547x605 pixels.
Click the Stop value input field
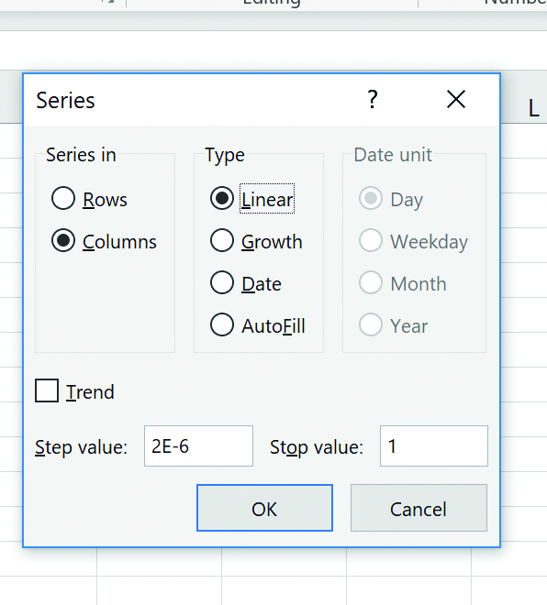click(x=434, y=446)
